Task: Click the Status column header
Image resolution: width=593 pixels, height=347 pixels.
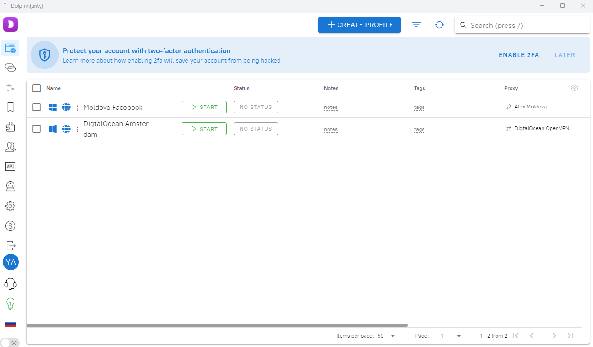Action: [x=242, y=88]
